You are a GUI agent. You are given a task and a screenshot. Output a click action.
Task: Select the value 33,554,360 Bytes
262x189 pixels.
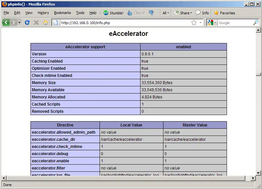pos(157,83)
